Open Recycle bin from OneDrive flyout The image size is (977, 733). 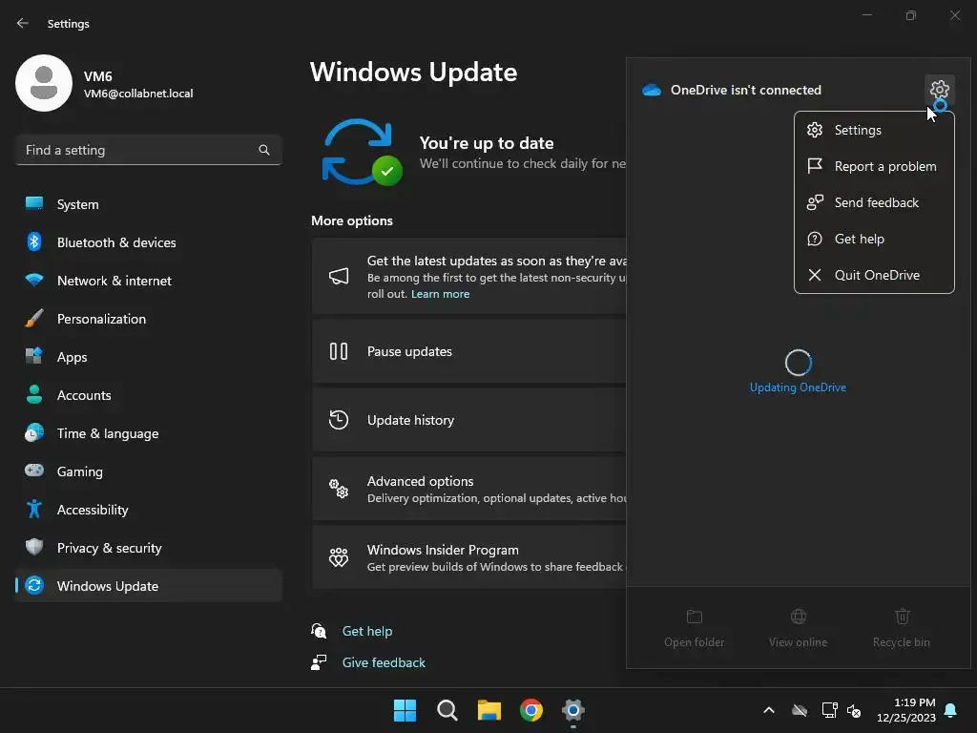[x=901, y=628]
